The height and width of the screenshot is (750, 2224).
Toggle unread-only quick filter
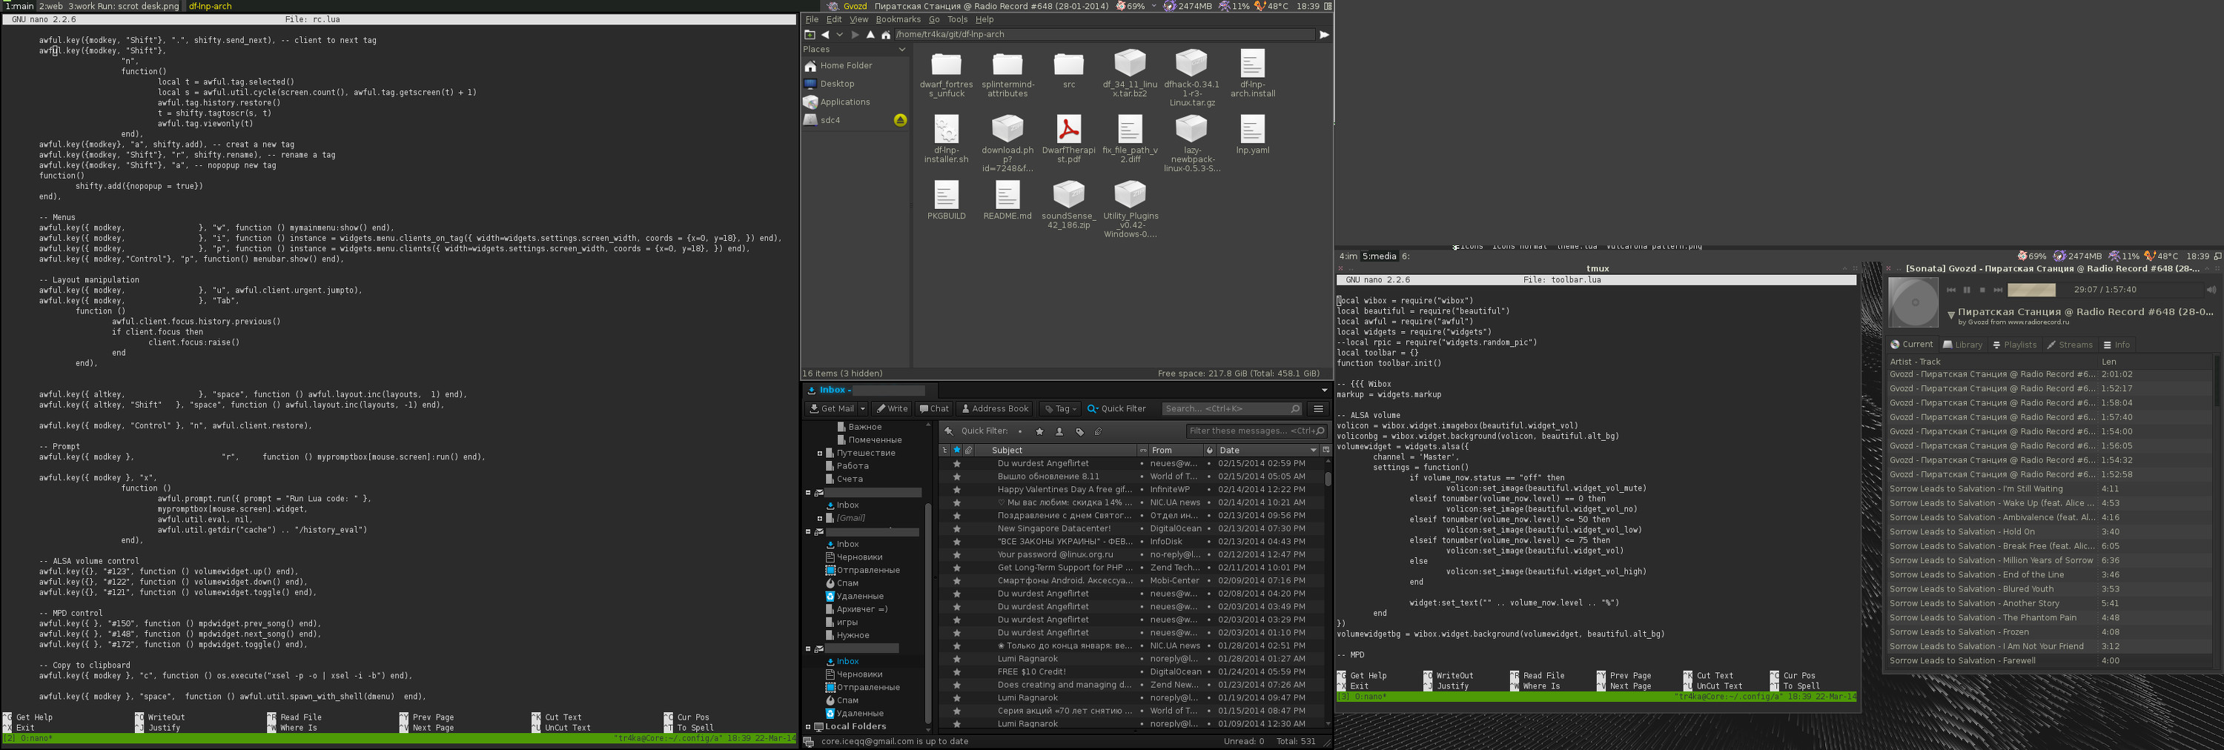(1019, 431)
